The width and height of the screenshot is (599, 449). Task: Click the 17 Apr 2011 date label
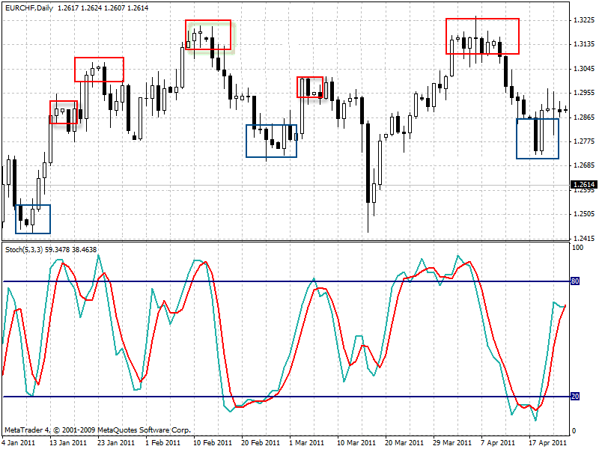(548, 443)
